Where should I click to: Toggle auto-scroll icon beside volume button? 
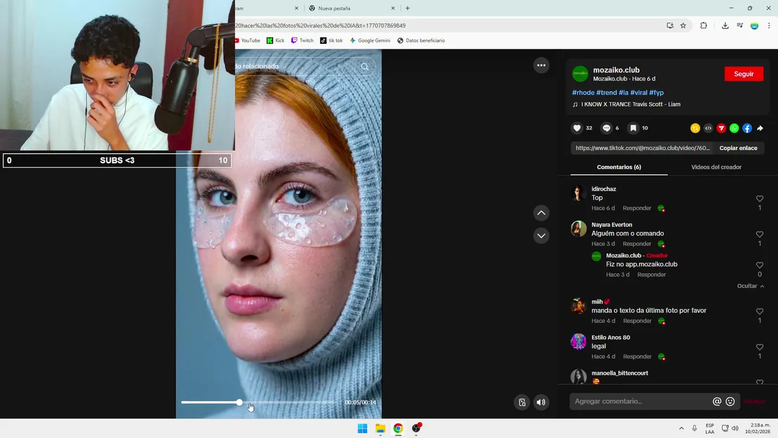(x=522, y=402)
